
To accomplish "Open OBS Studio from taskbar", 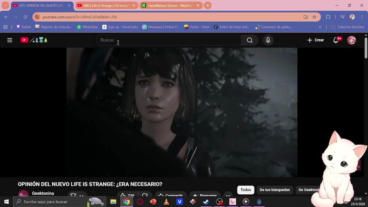I will tap(219, 202).
